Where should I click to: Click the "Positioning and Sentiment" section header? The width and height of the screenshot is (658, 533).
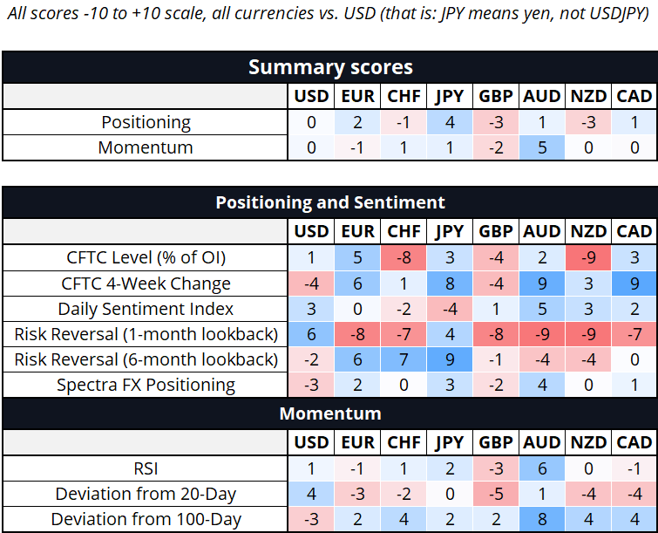pos(330,202)
